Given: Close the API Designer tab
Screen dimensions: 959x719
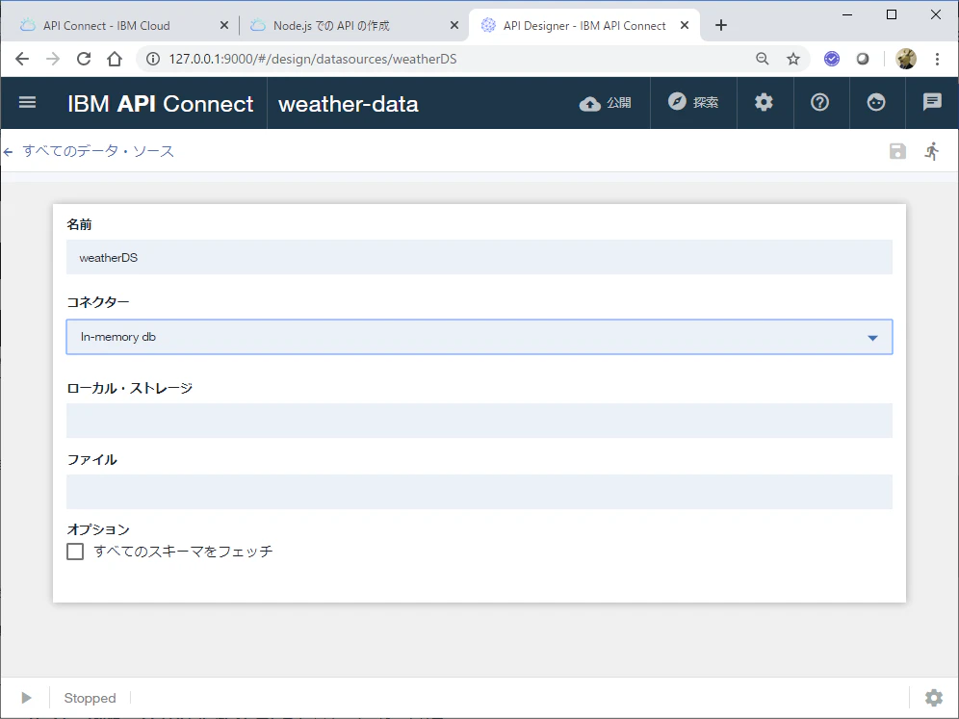Looking at the screenshot, I should point(685,26).
